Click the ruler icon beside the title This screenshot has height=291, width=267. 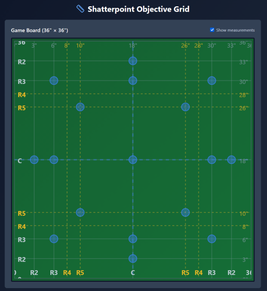(x=80, y=9)
